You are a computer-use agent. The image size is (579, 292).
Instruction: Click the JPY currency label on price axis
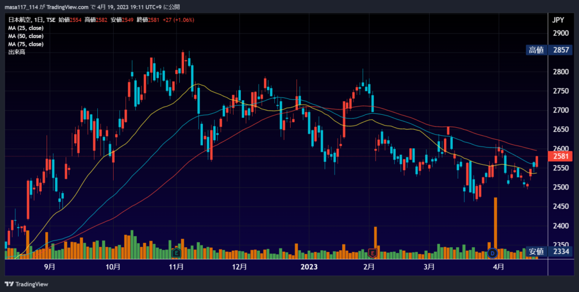558,21
